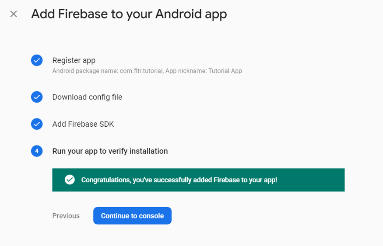Click the Congratulations success message text
Viewport: 383px width, 246px height.
[x=179, y=180]
